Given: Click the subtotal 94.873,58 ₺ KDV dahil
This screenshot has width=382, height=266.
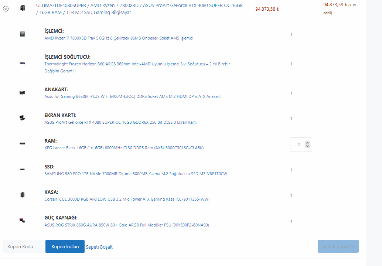Looking at the screenshot, I should 340,8.
